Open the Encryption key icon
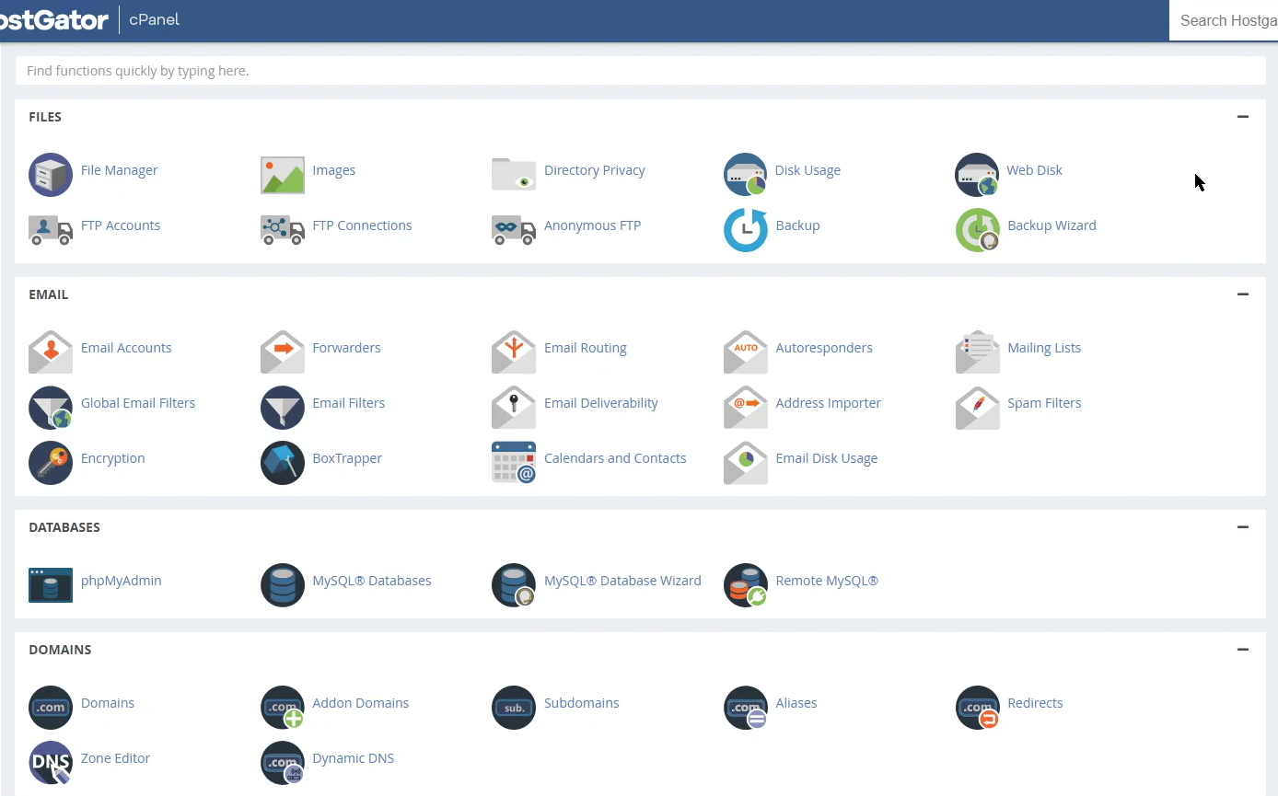Screen dimensions: 1278x796 (x=51, y=463)
